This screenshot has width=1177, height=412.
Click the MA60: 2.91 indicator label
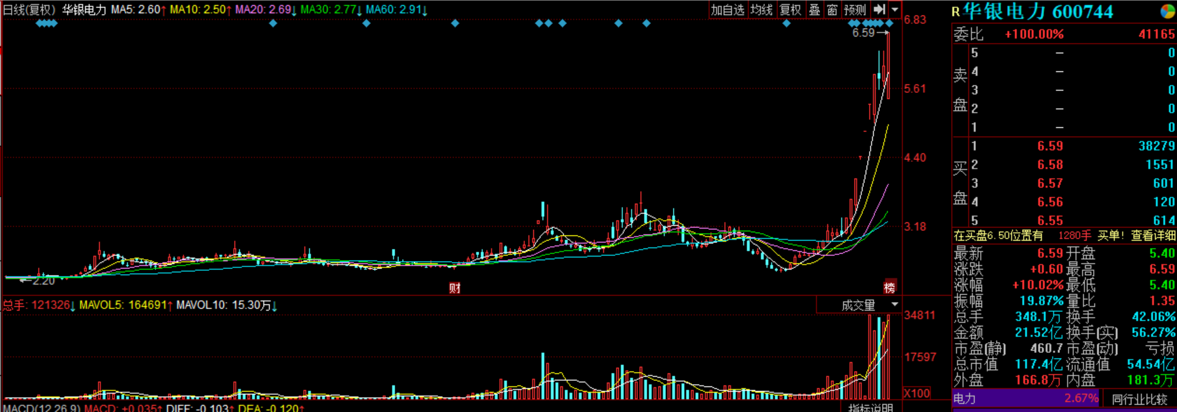(x=396, y=10)
